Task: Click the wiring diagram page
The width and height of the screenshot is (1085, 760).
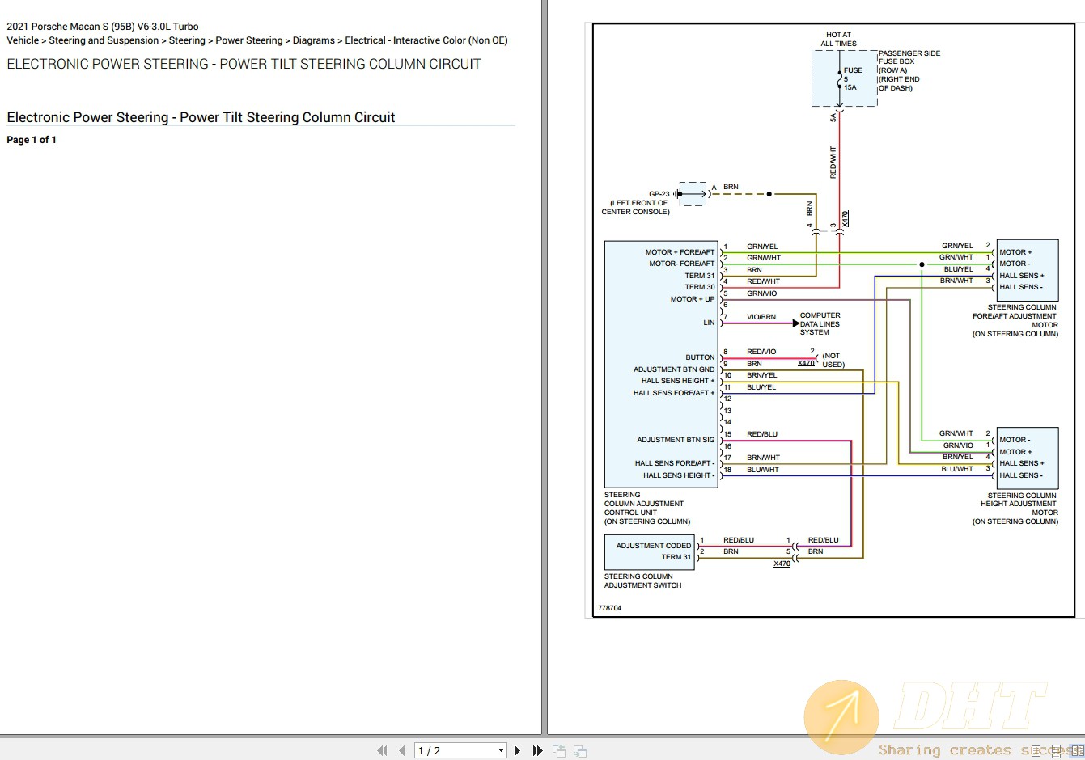Action: 834,319
